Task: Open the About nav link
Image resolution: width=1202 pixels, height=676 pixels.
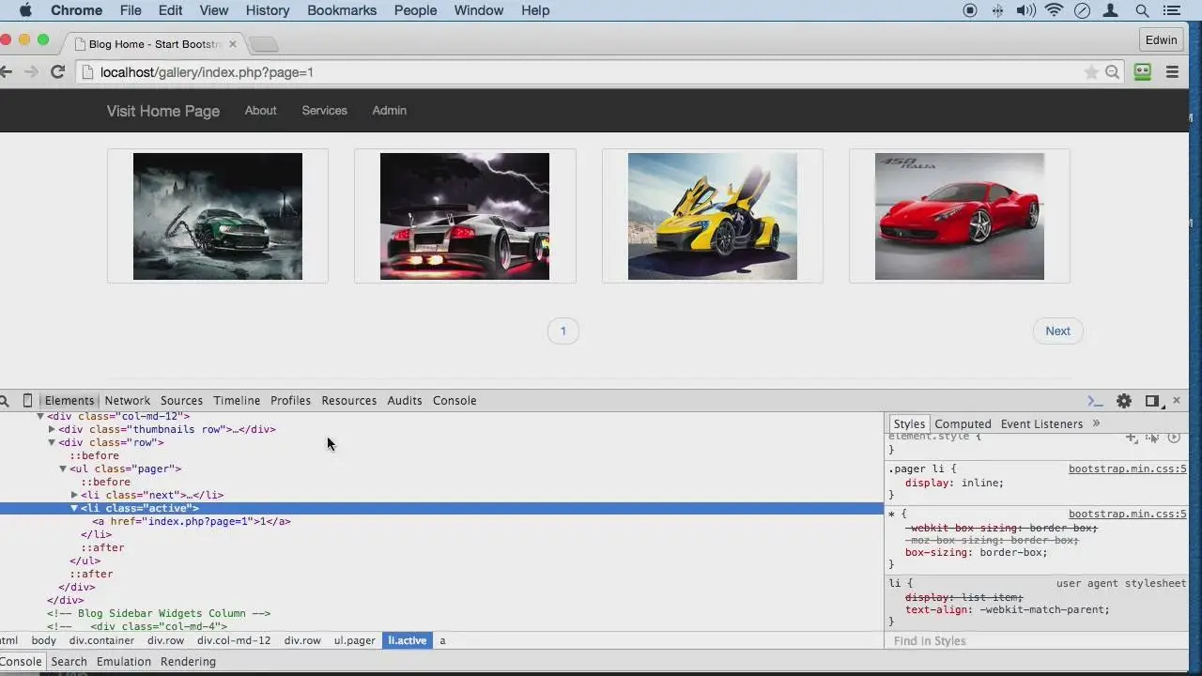Action: [260, 110]
